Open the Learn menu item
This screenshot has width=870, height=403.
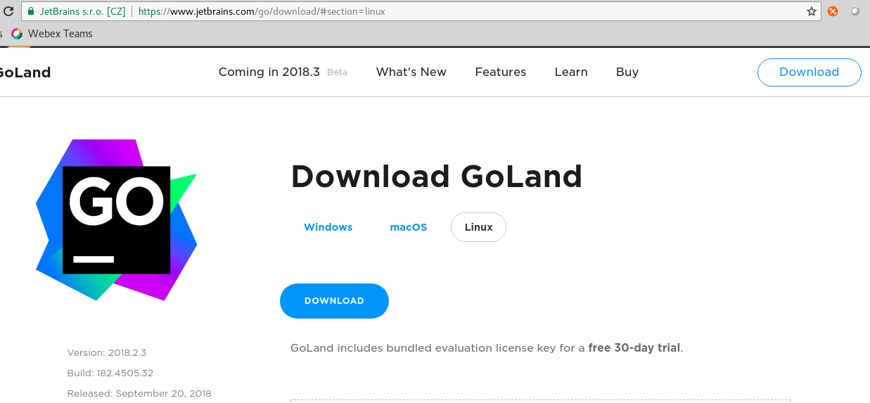pyautogui.click(x=571, y=72)
